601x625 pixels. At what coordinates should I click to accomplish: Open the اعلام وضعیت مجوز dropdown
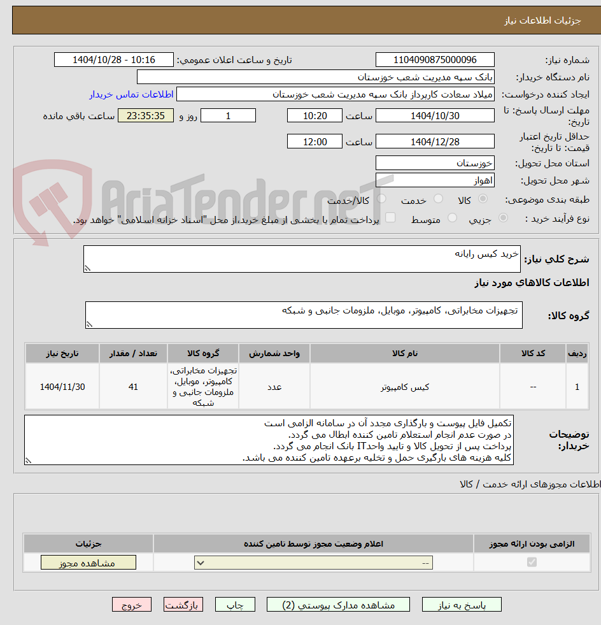[313, 563]
